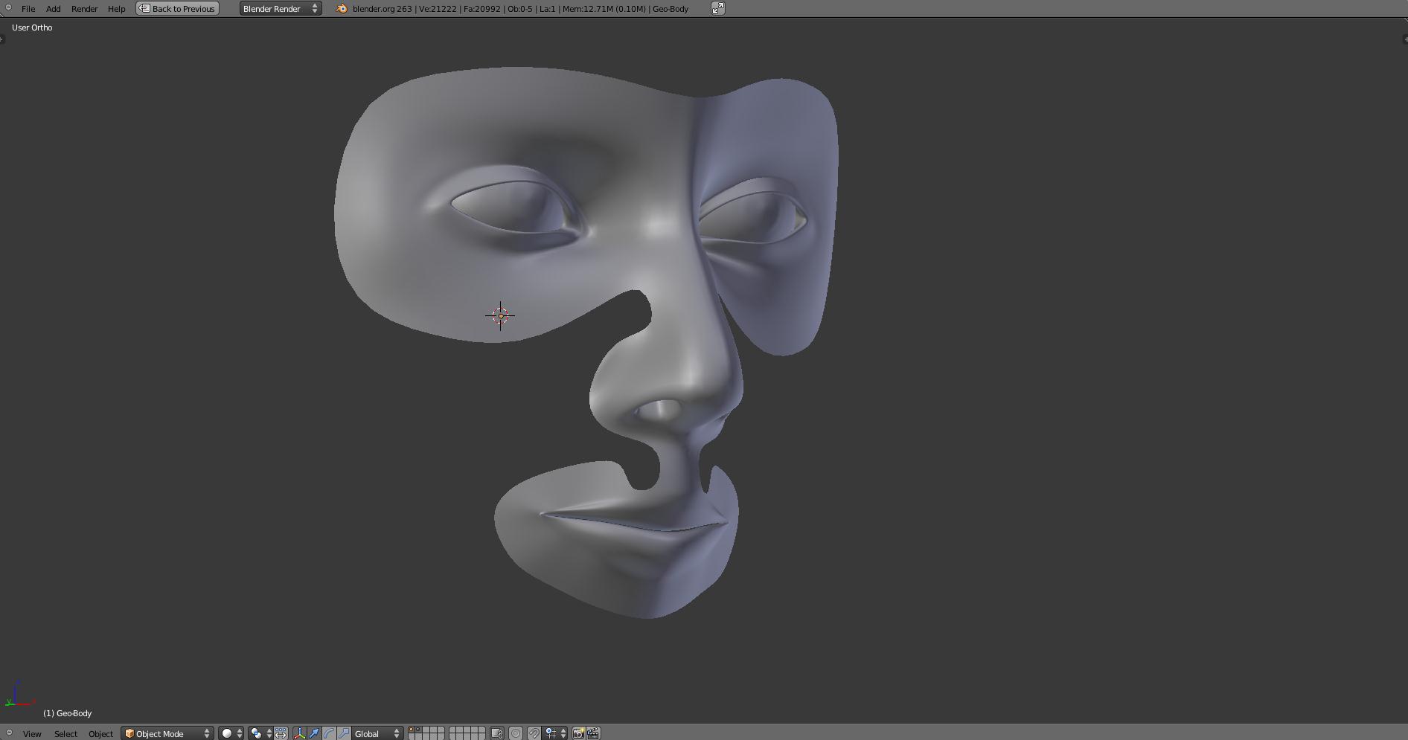1408x740 pixels.
Task: Open the Global transform orientation dropdown
Action: click(x=377, y=733)
